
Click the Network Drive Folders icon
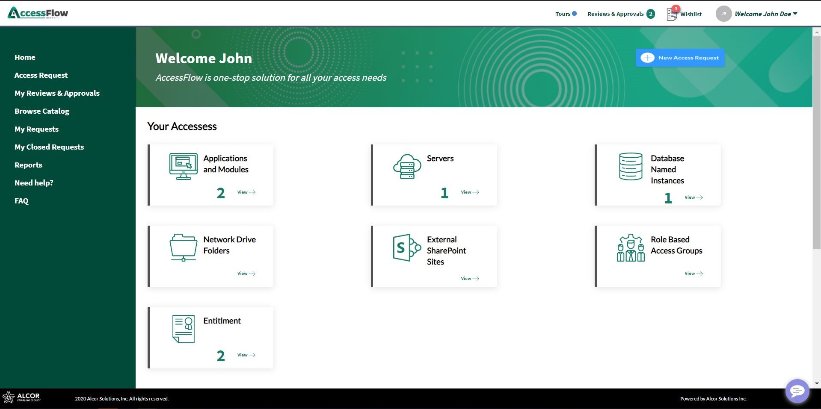pyautogui.click(x=183, y=247)
